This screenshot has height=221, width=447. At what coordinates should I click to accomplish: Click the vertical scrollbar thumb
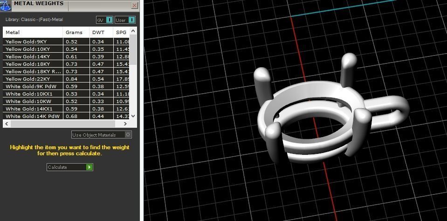pyautogui.click(x=133, y=49)
